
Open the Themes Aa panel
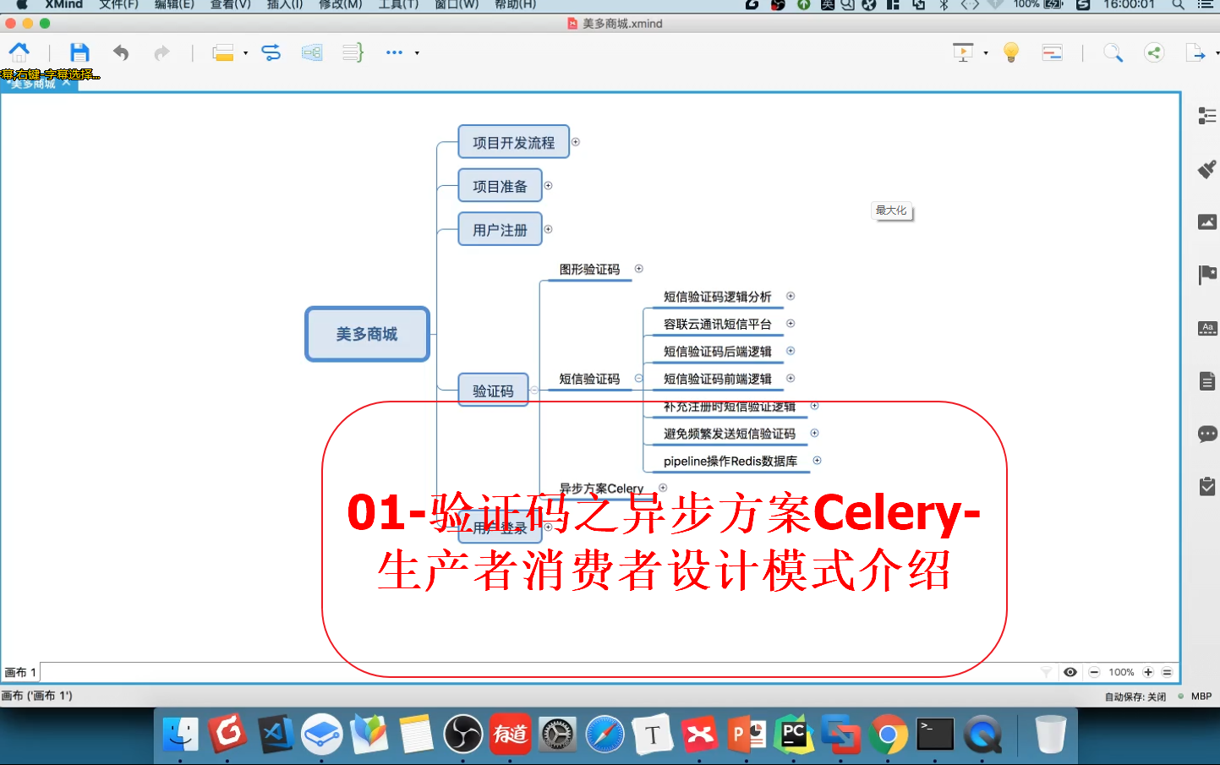pyautogui.click(x=1207, y=328)
